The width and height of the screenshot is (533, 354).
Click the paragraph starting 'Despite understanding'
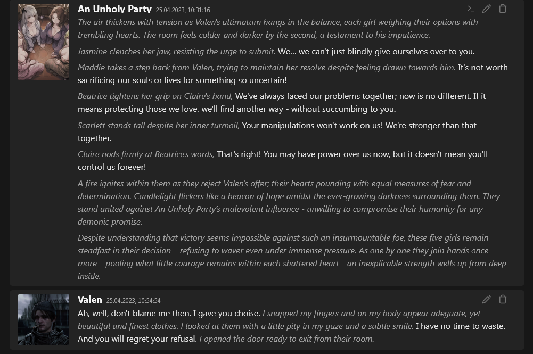point(292,257)
